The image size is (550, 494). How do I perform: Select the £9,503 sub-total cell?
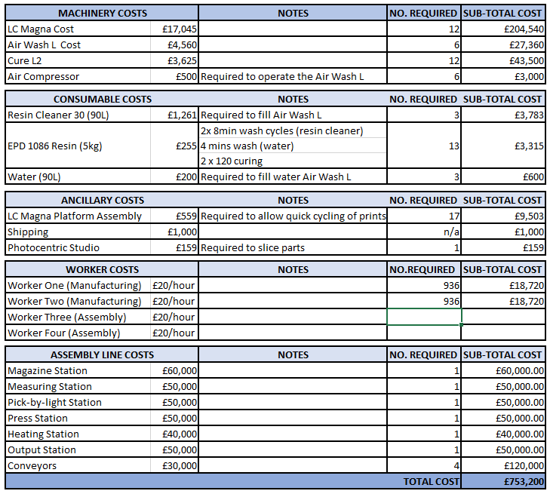coord(503,216)
